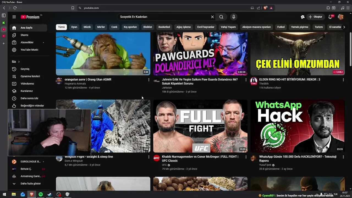This screenshot has height=198, width=352.
Task: Open File Explorer from taskbar
Action: tap(14, 194)
